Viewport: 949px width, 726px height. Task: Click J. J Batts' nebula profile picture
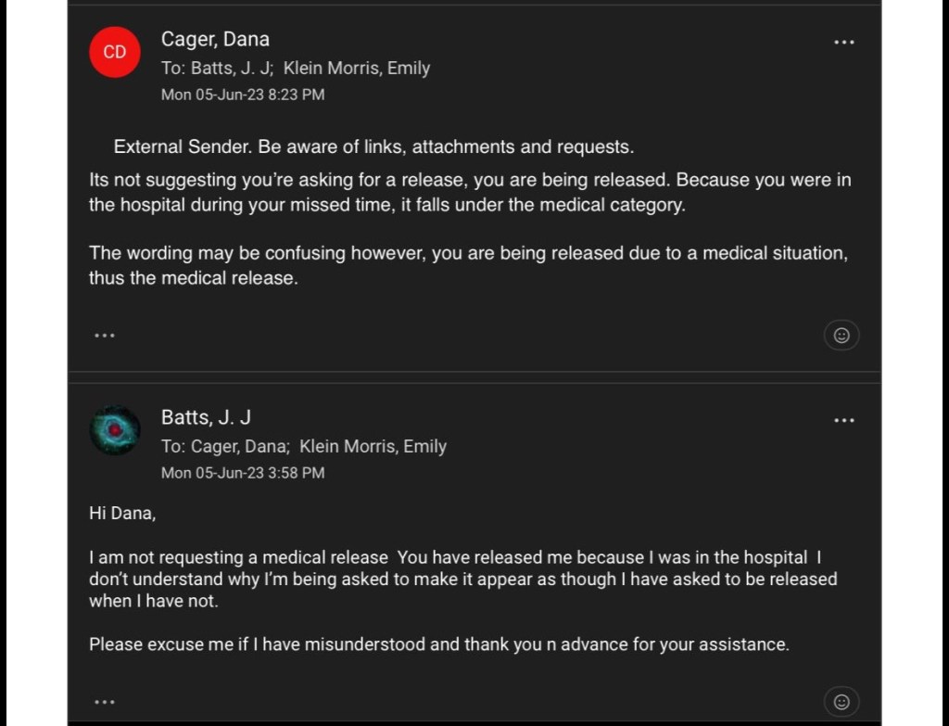(114, 430)
